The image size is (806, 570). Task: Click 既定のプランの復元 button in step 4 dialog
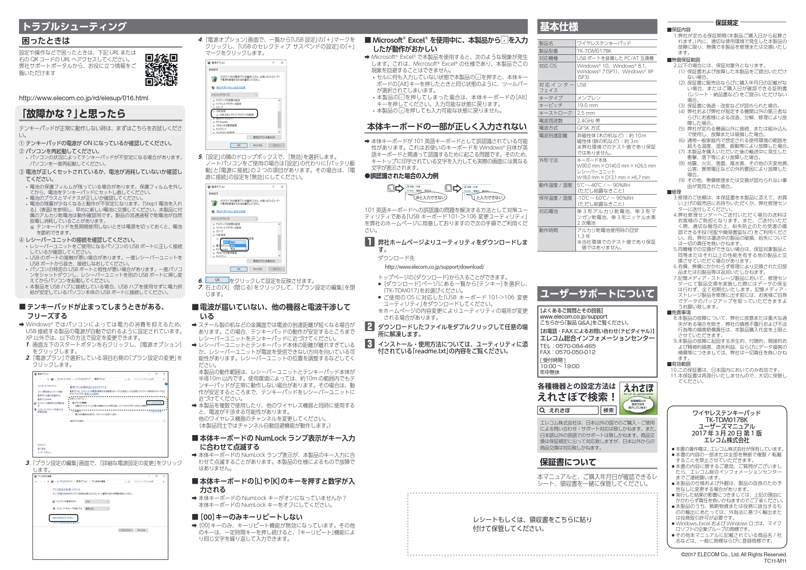point(264,137)
